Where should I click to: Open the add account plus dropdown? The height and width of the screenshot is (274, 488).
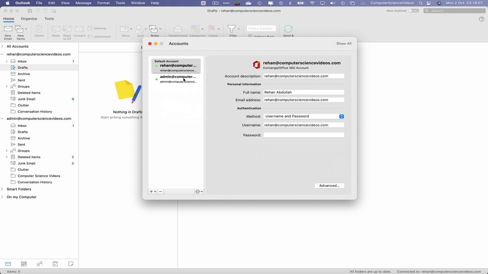152,191
